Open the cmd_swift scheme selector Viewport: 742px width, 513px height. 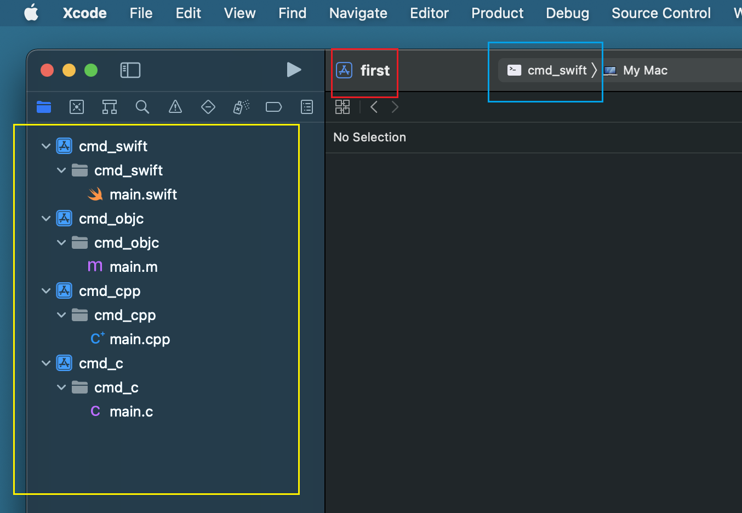[547, 70]
